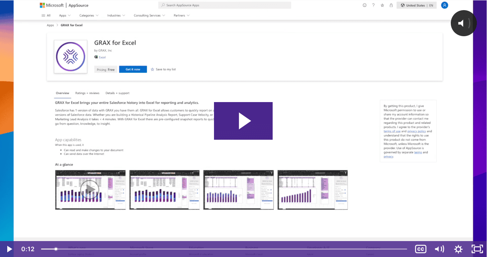Expand the Consulting Services dropdown
Image resolution: width=487 pixels, height=257 pixels.
click(x=150, y=16)
